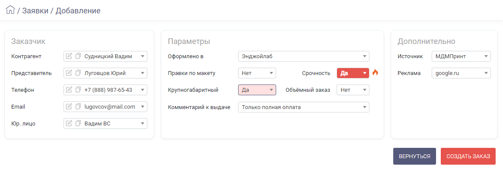Click the Вернуться button
503x175 pixels.
[414, 156]
